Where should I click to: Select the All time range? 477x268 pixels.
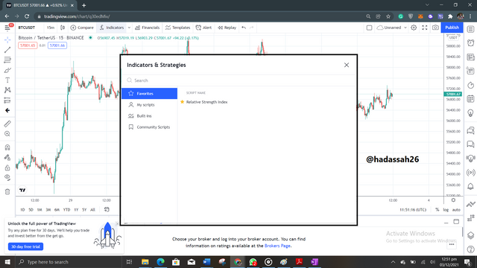tap(92, 210)
